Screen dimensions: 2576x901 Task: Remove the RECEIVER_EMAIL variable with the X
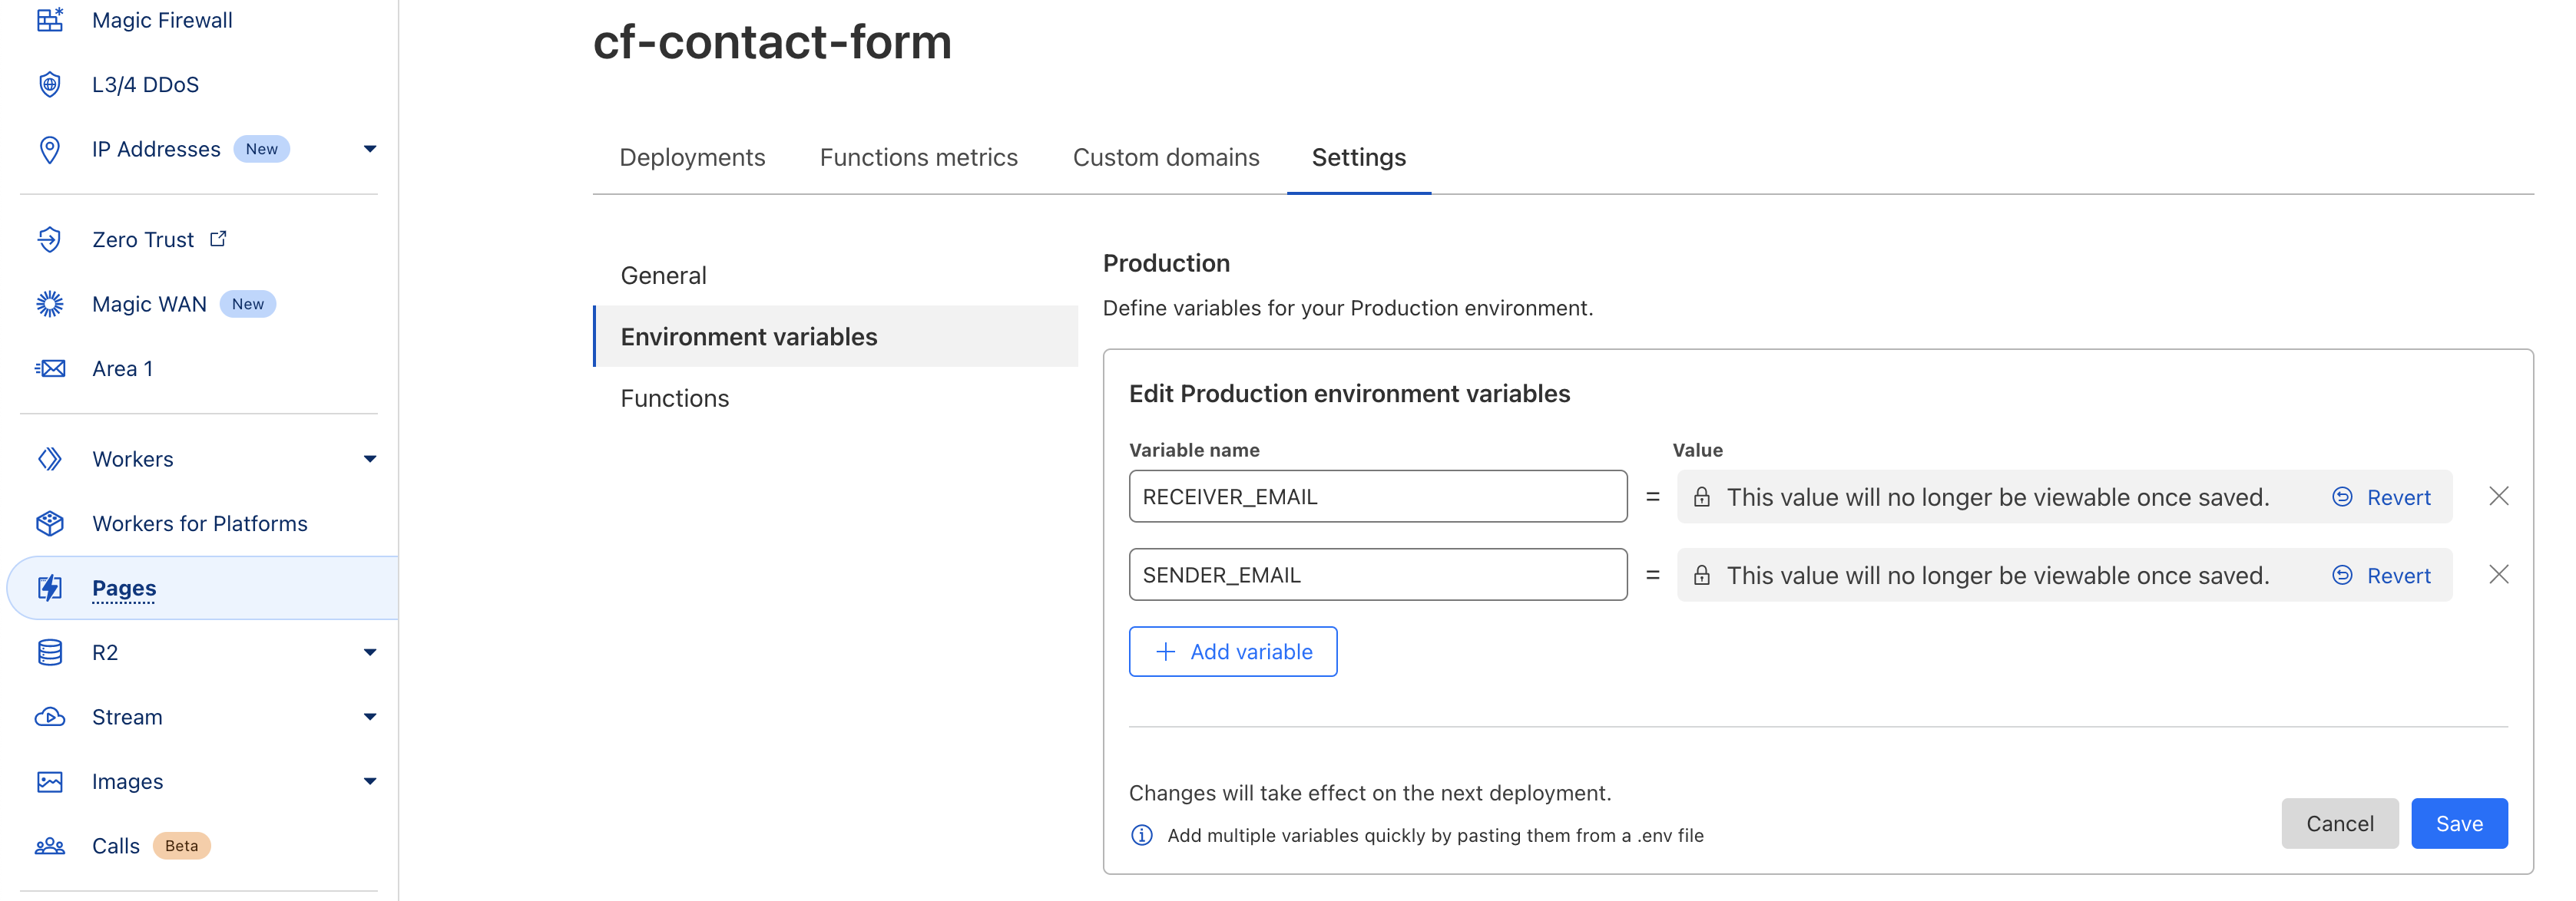(x=2499, y=496)
